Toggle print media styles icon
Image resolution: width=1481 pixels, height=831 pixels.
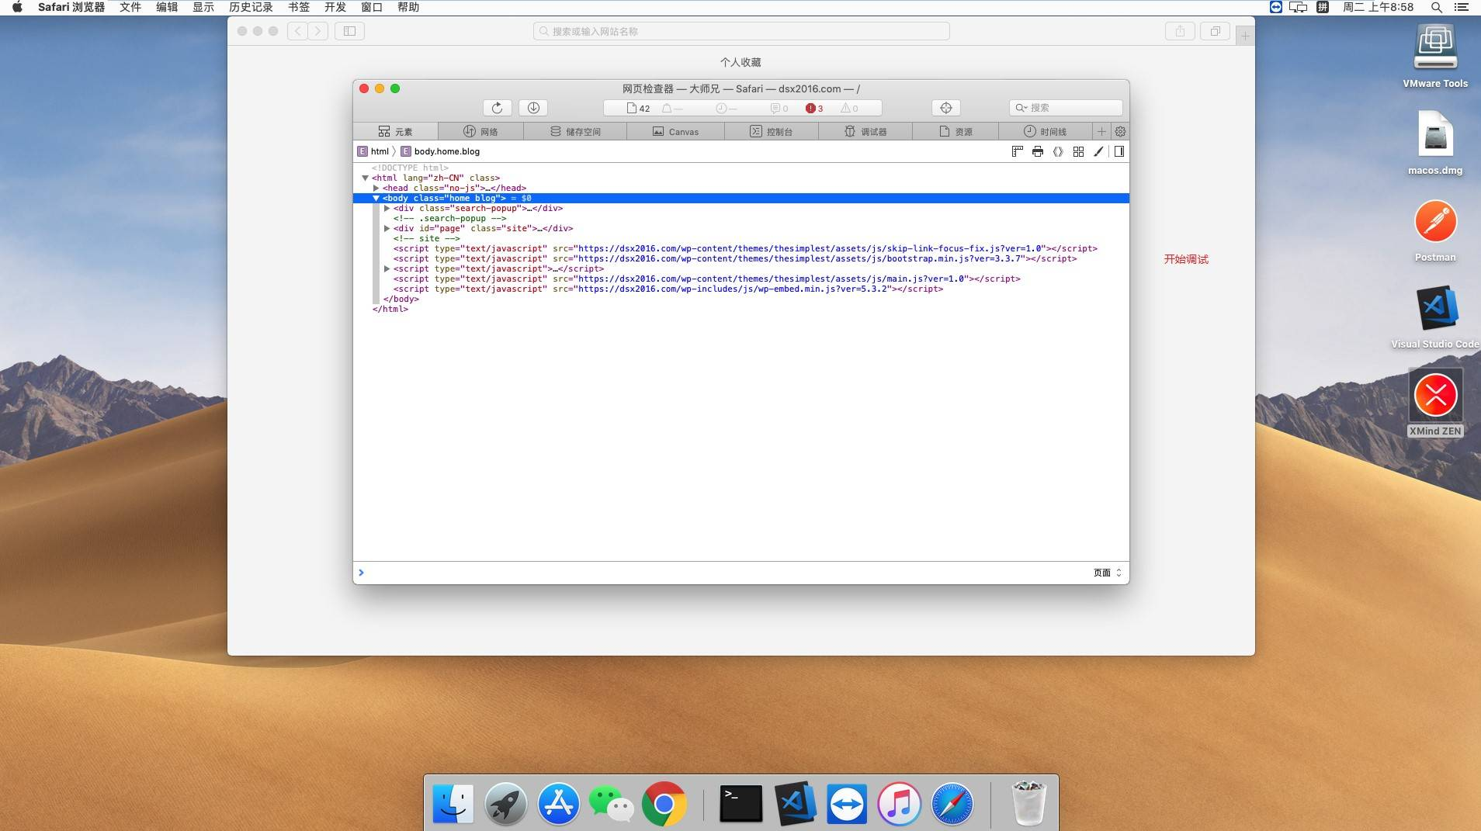(1038, 151)
